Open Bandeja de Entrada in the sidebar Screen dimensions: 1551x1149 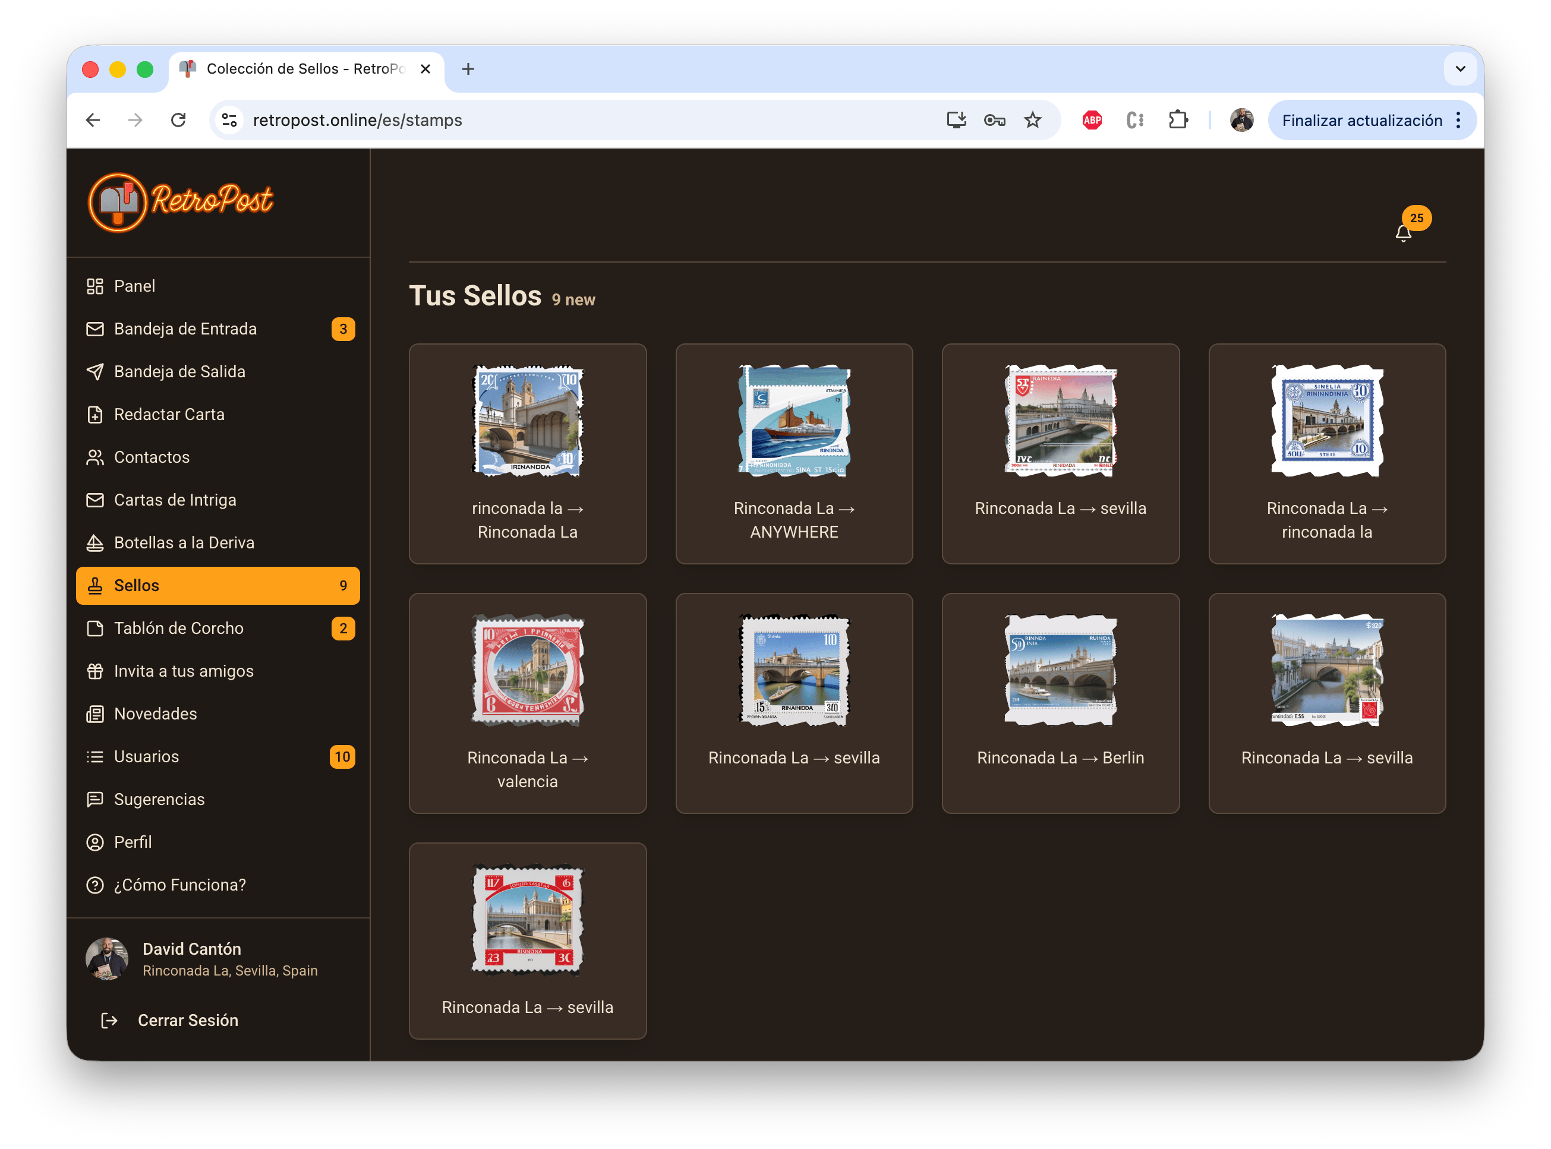[185, 329]
